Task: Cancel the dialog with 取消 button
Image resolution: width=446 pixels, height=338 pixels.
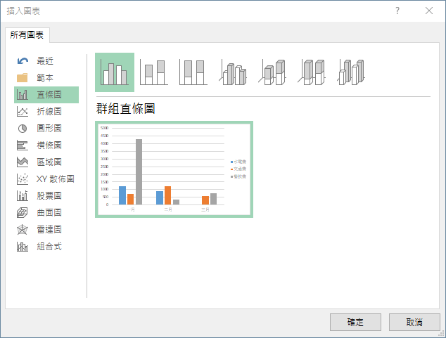Action: click(414, 323)
